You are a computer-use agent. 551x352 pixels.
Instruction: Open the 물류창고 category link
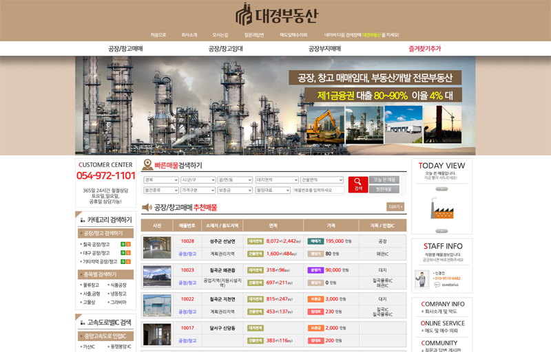click(91, 285)
